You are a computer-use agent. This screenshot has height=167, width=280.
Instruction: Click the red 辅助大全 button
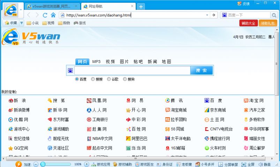click(248, 23)
